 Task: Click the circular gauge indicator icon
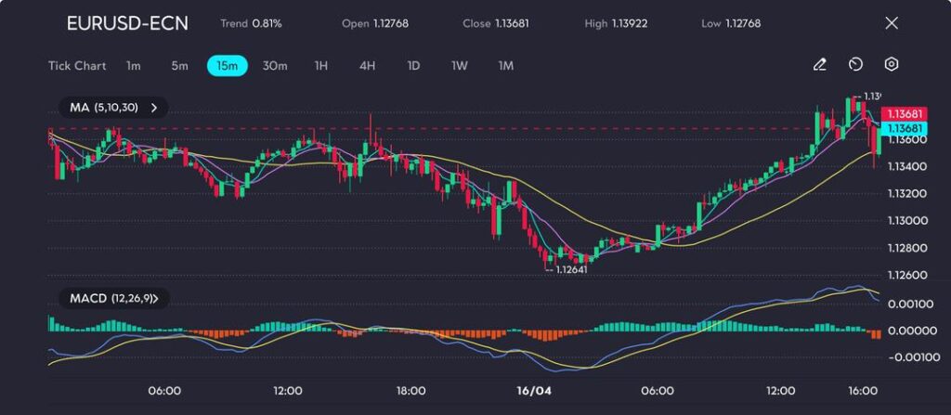tap(855, 65)
